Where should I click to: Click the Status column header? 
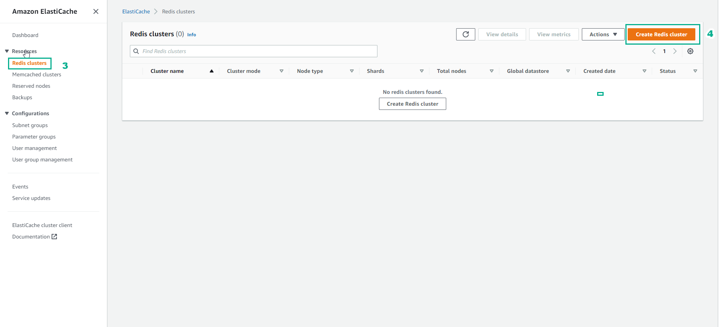[x=668, y=71]
